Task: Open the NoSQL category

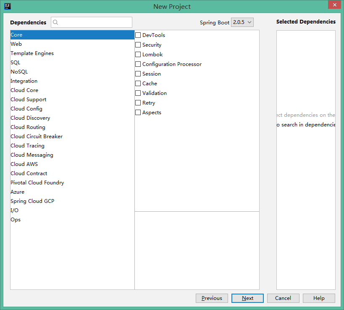Action: pos(72,72)
